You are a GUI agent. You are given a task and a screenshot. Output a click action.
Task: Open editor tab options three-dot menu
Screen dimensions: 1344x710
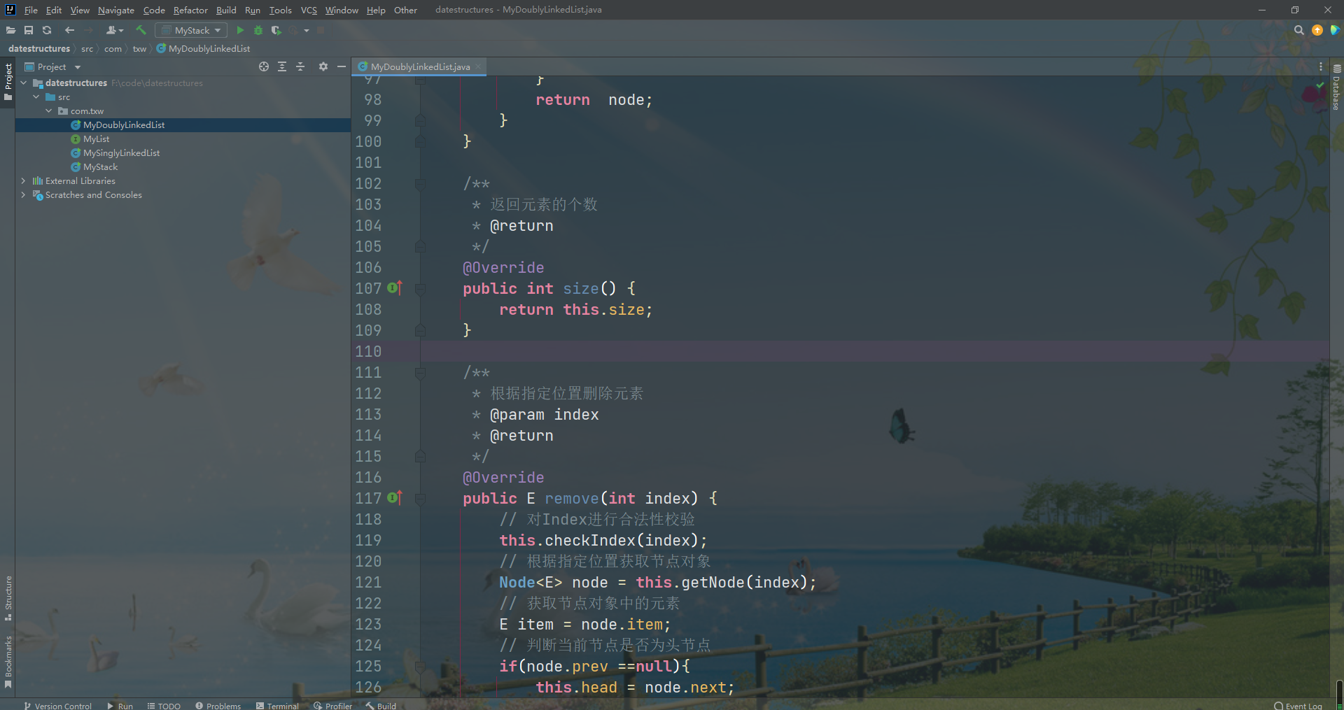click(1321, 66)
